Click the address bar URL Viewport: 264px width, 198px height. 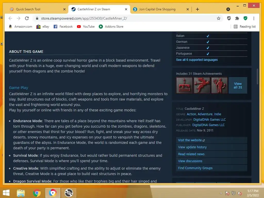[84, 18]
